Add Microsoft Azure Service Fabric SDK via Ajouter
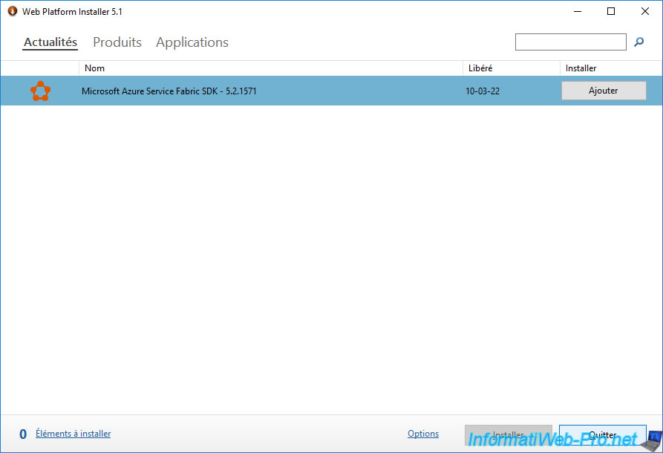The height and width of the screenshot is (453, 663). [x=604, y=91]
